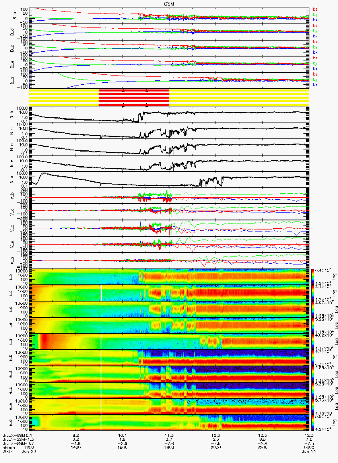Click the 1800 time tick label

click(x=169, y=447)
